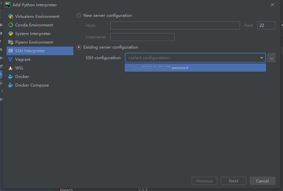Click inside the Port field showing 22

click(266, 25)
